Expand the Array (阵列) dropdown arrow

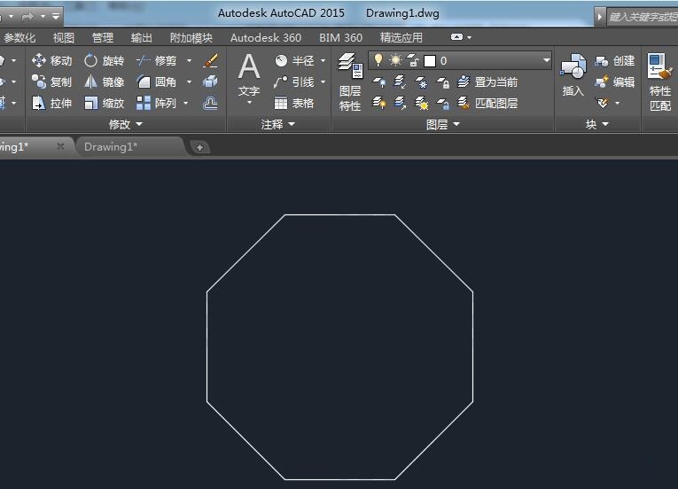pos(185,103)
